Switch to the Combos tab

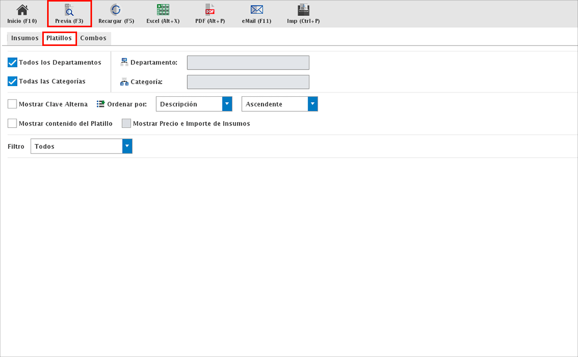point(93,38)
